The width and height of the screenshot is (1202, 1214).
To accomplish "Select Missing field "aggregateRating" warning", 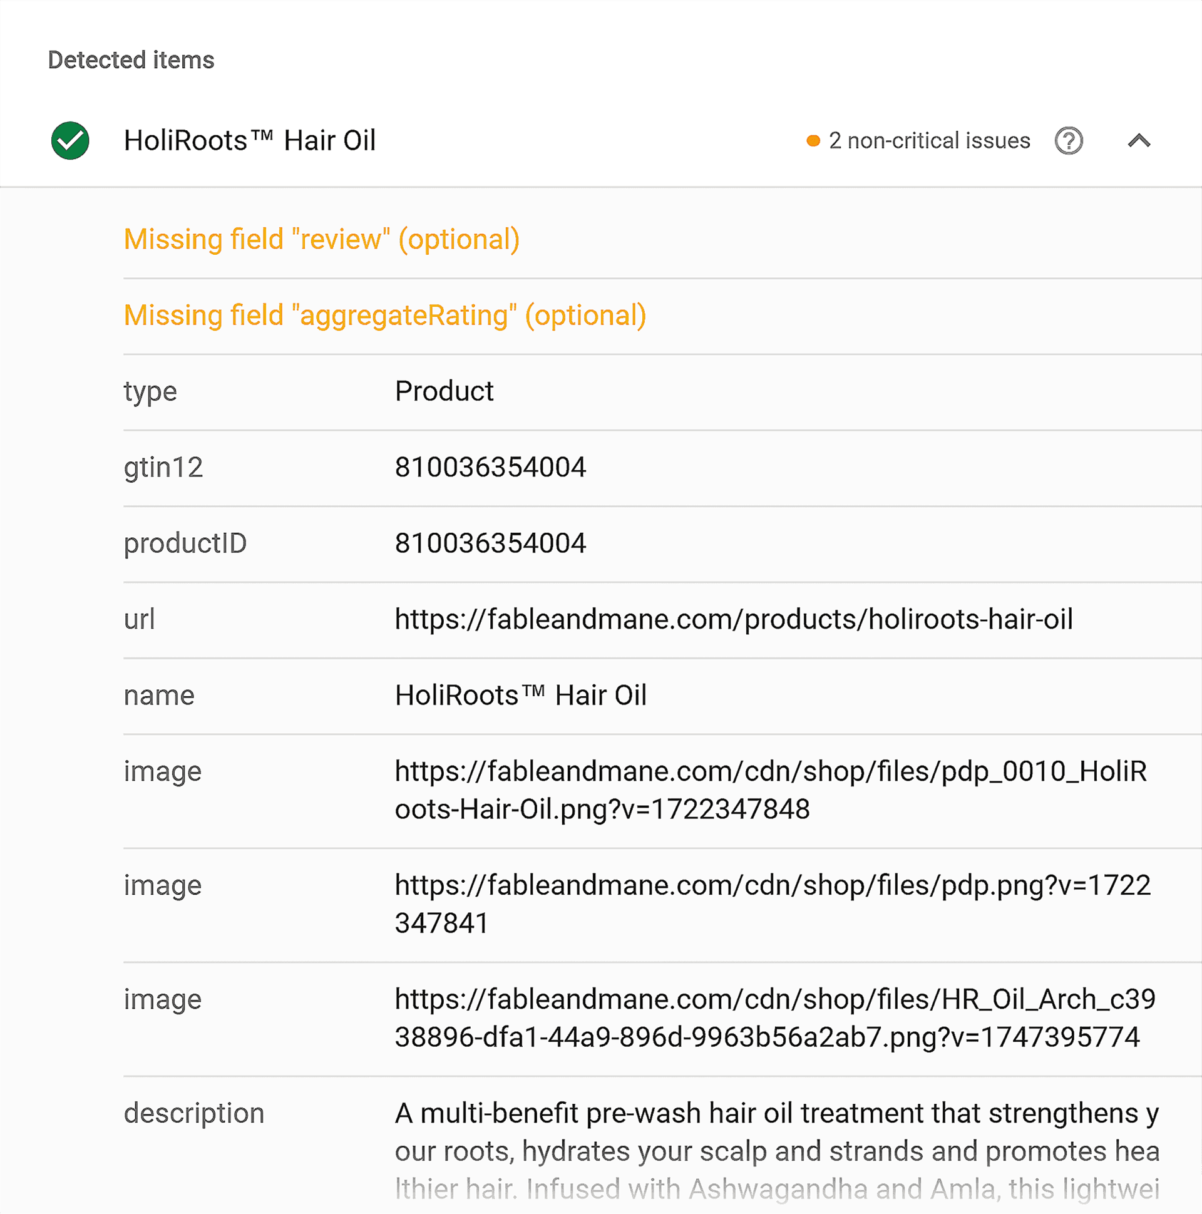I will 385,316.
